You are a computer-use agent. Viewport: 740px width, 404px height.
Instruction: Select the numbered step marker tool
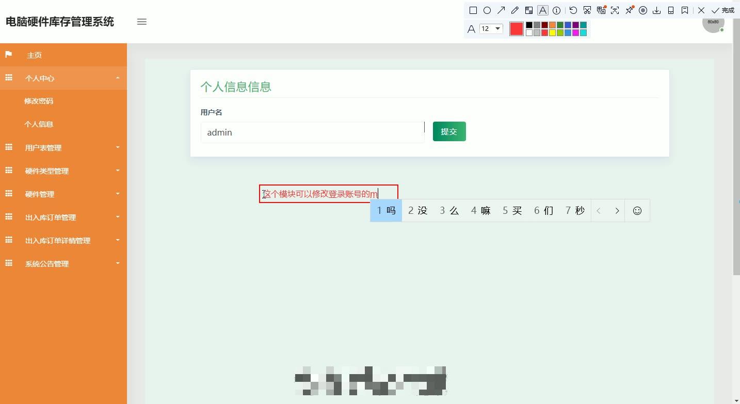click(556, 10)
